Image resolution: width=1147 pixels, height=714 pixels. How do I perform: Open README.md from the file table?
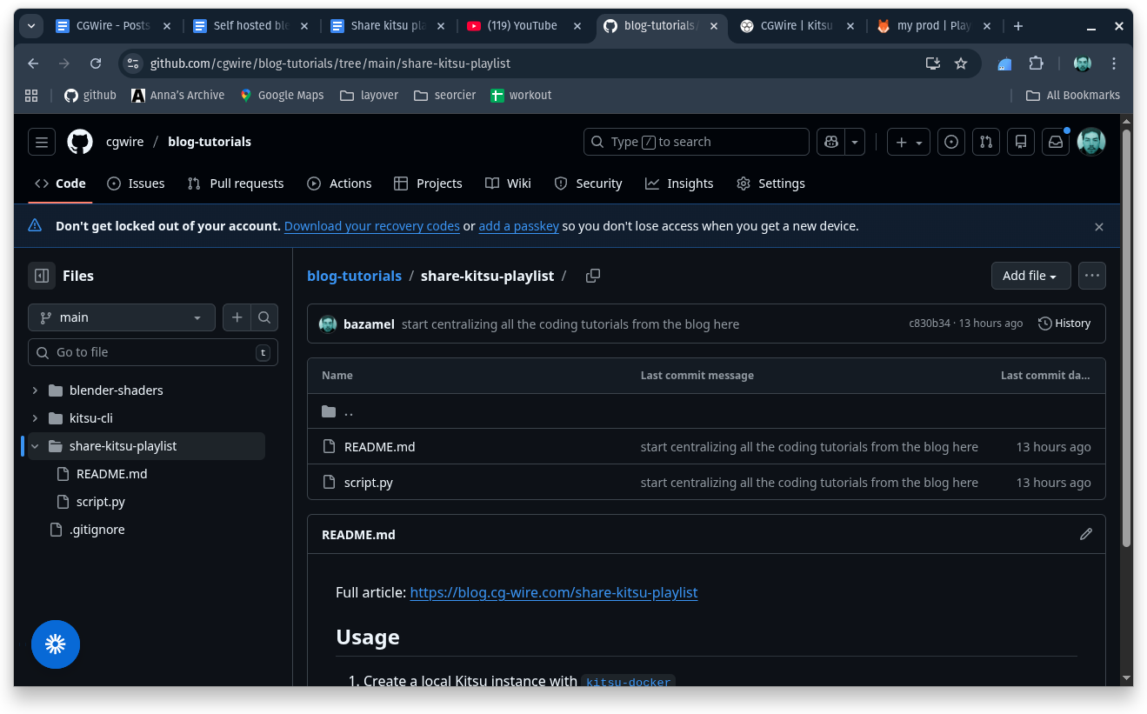pyautogui.click(x=380, y=447)
